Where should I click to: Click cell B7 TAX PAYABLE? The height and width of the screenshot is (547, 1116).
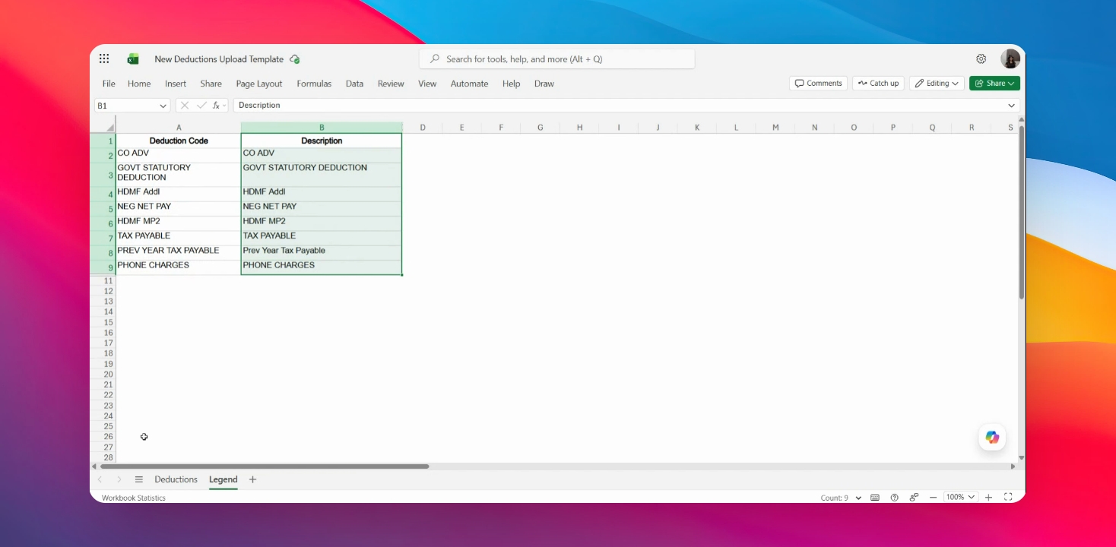(322, 236)
